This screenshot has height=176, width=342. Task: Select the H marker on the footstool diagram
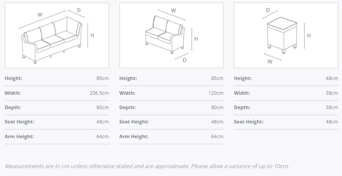tap(309, 36)
